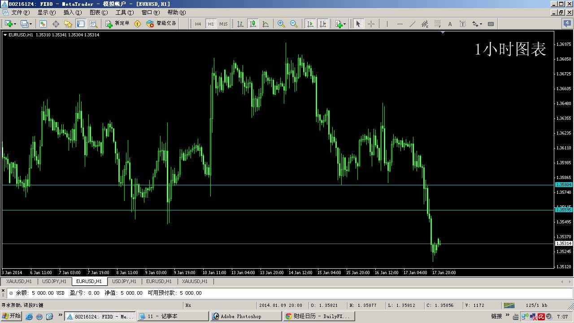Open the 财经日历 - DailyFX taskbar window
This screenshot has width=574, height=323.
pos(318,316)
